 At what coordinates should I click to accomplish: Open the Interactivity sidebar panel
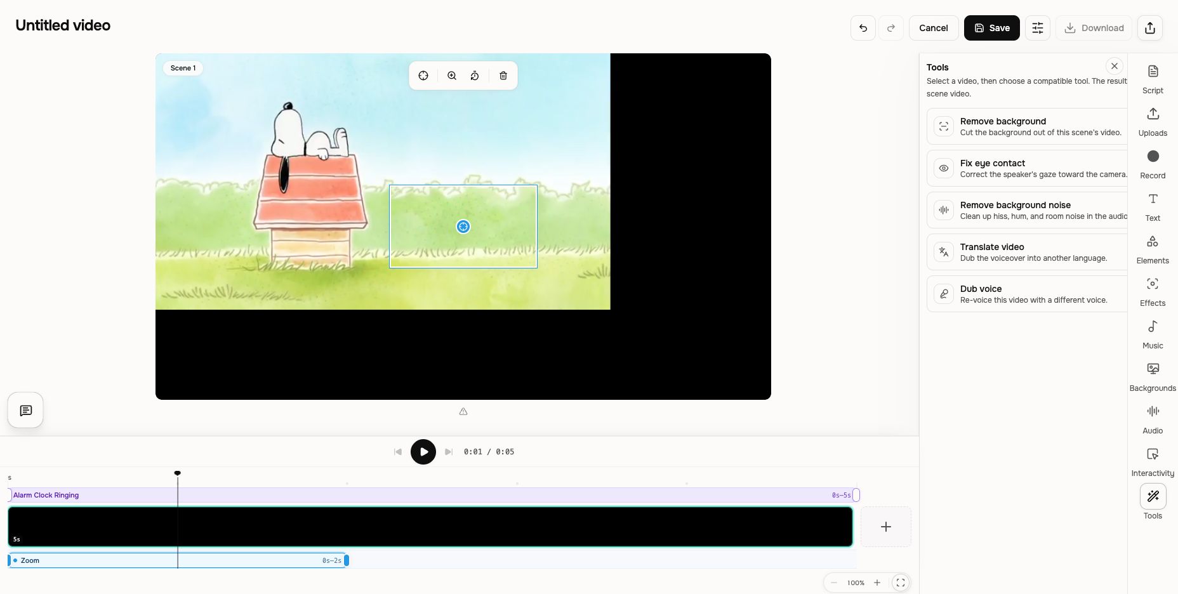point(1153,462)
